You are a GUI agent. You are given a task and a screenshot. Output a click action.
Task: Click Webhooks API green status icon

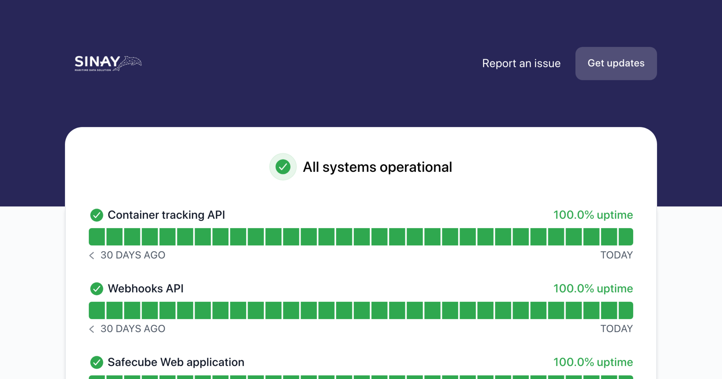(x=97, y=289)
